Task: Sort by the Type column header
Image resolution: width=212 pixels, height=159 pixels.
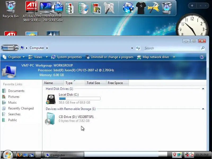Action: [74, 83]
